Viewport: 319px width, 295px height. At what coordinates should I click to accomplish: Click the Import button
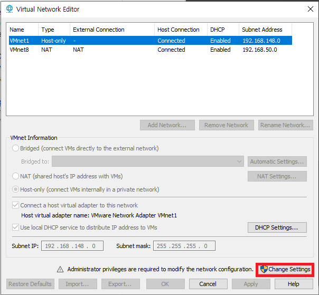(x=78, y=284)
